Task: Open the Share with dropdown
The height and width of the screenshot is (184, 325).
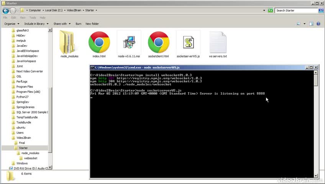Action: 62,24
